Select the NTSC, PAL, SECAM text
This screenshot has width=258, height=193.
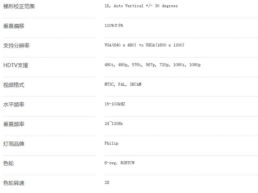click(123, 84)
